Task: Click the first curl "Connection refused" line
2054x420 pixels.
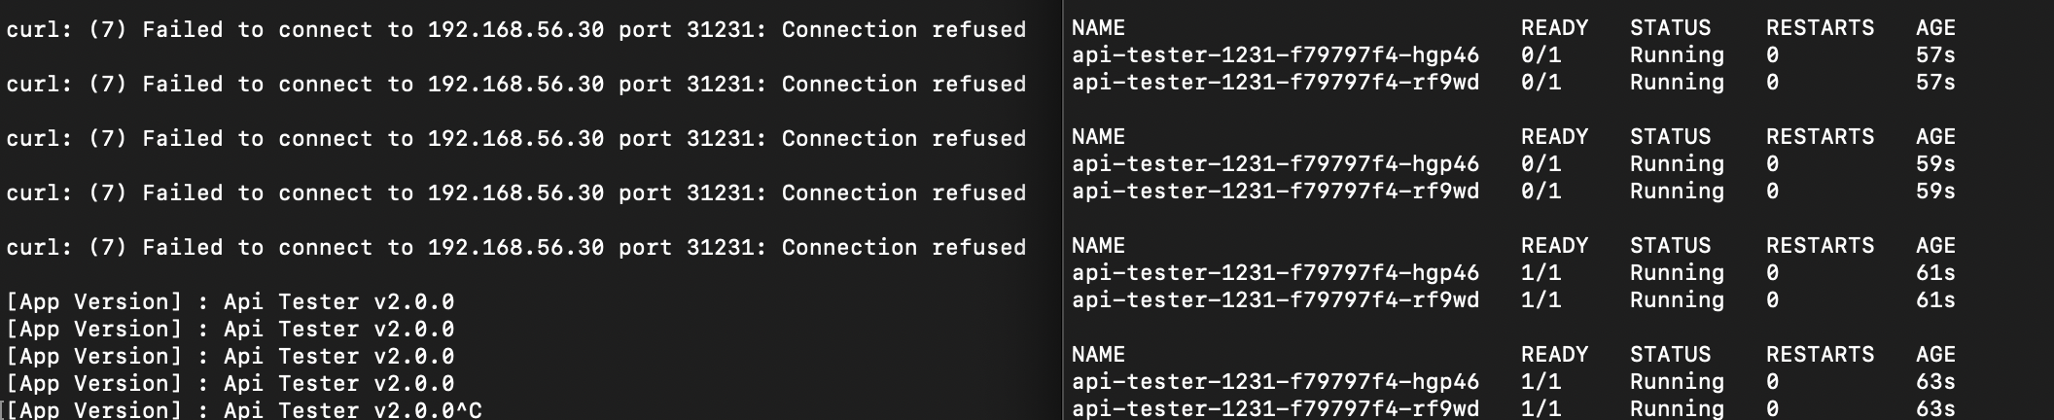Action: (515, 30)
